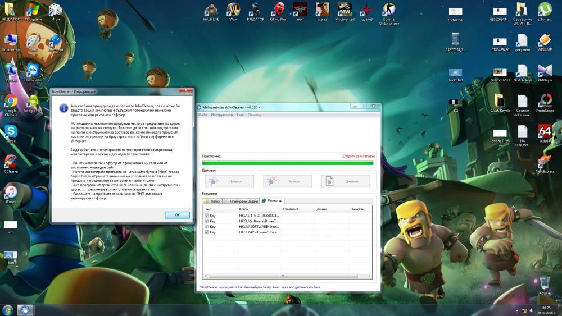The width and height of the screenshot is (562, 316).
Task: Uncheck the HKCU64\Software key checkbox
Action: pos(206,232)
